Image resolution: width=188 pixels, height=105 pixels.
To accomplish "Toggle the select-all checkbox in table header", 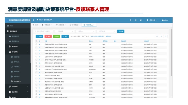I will 36,41.
